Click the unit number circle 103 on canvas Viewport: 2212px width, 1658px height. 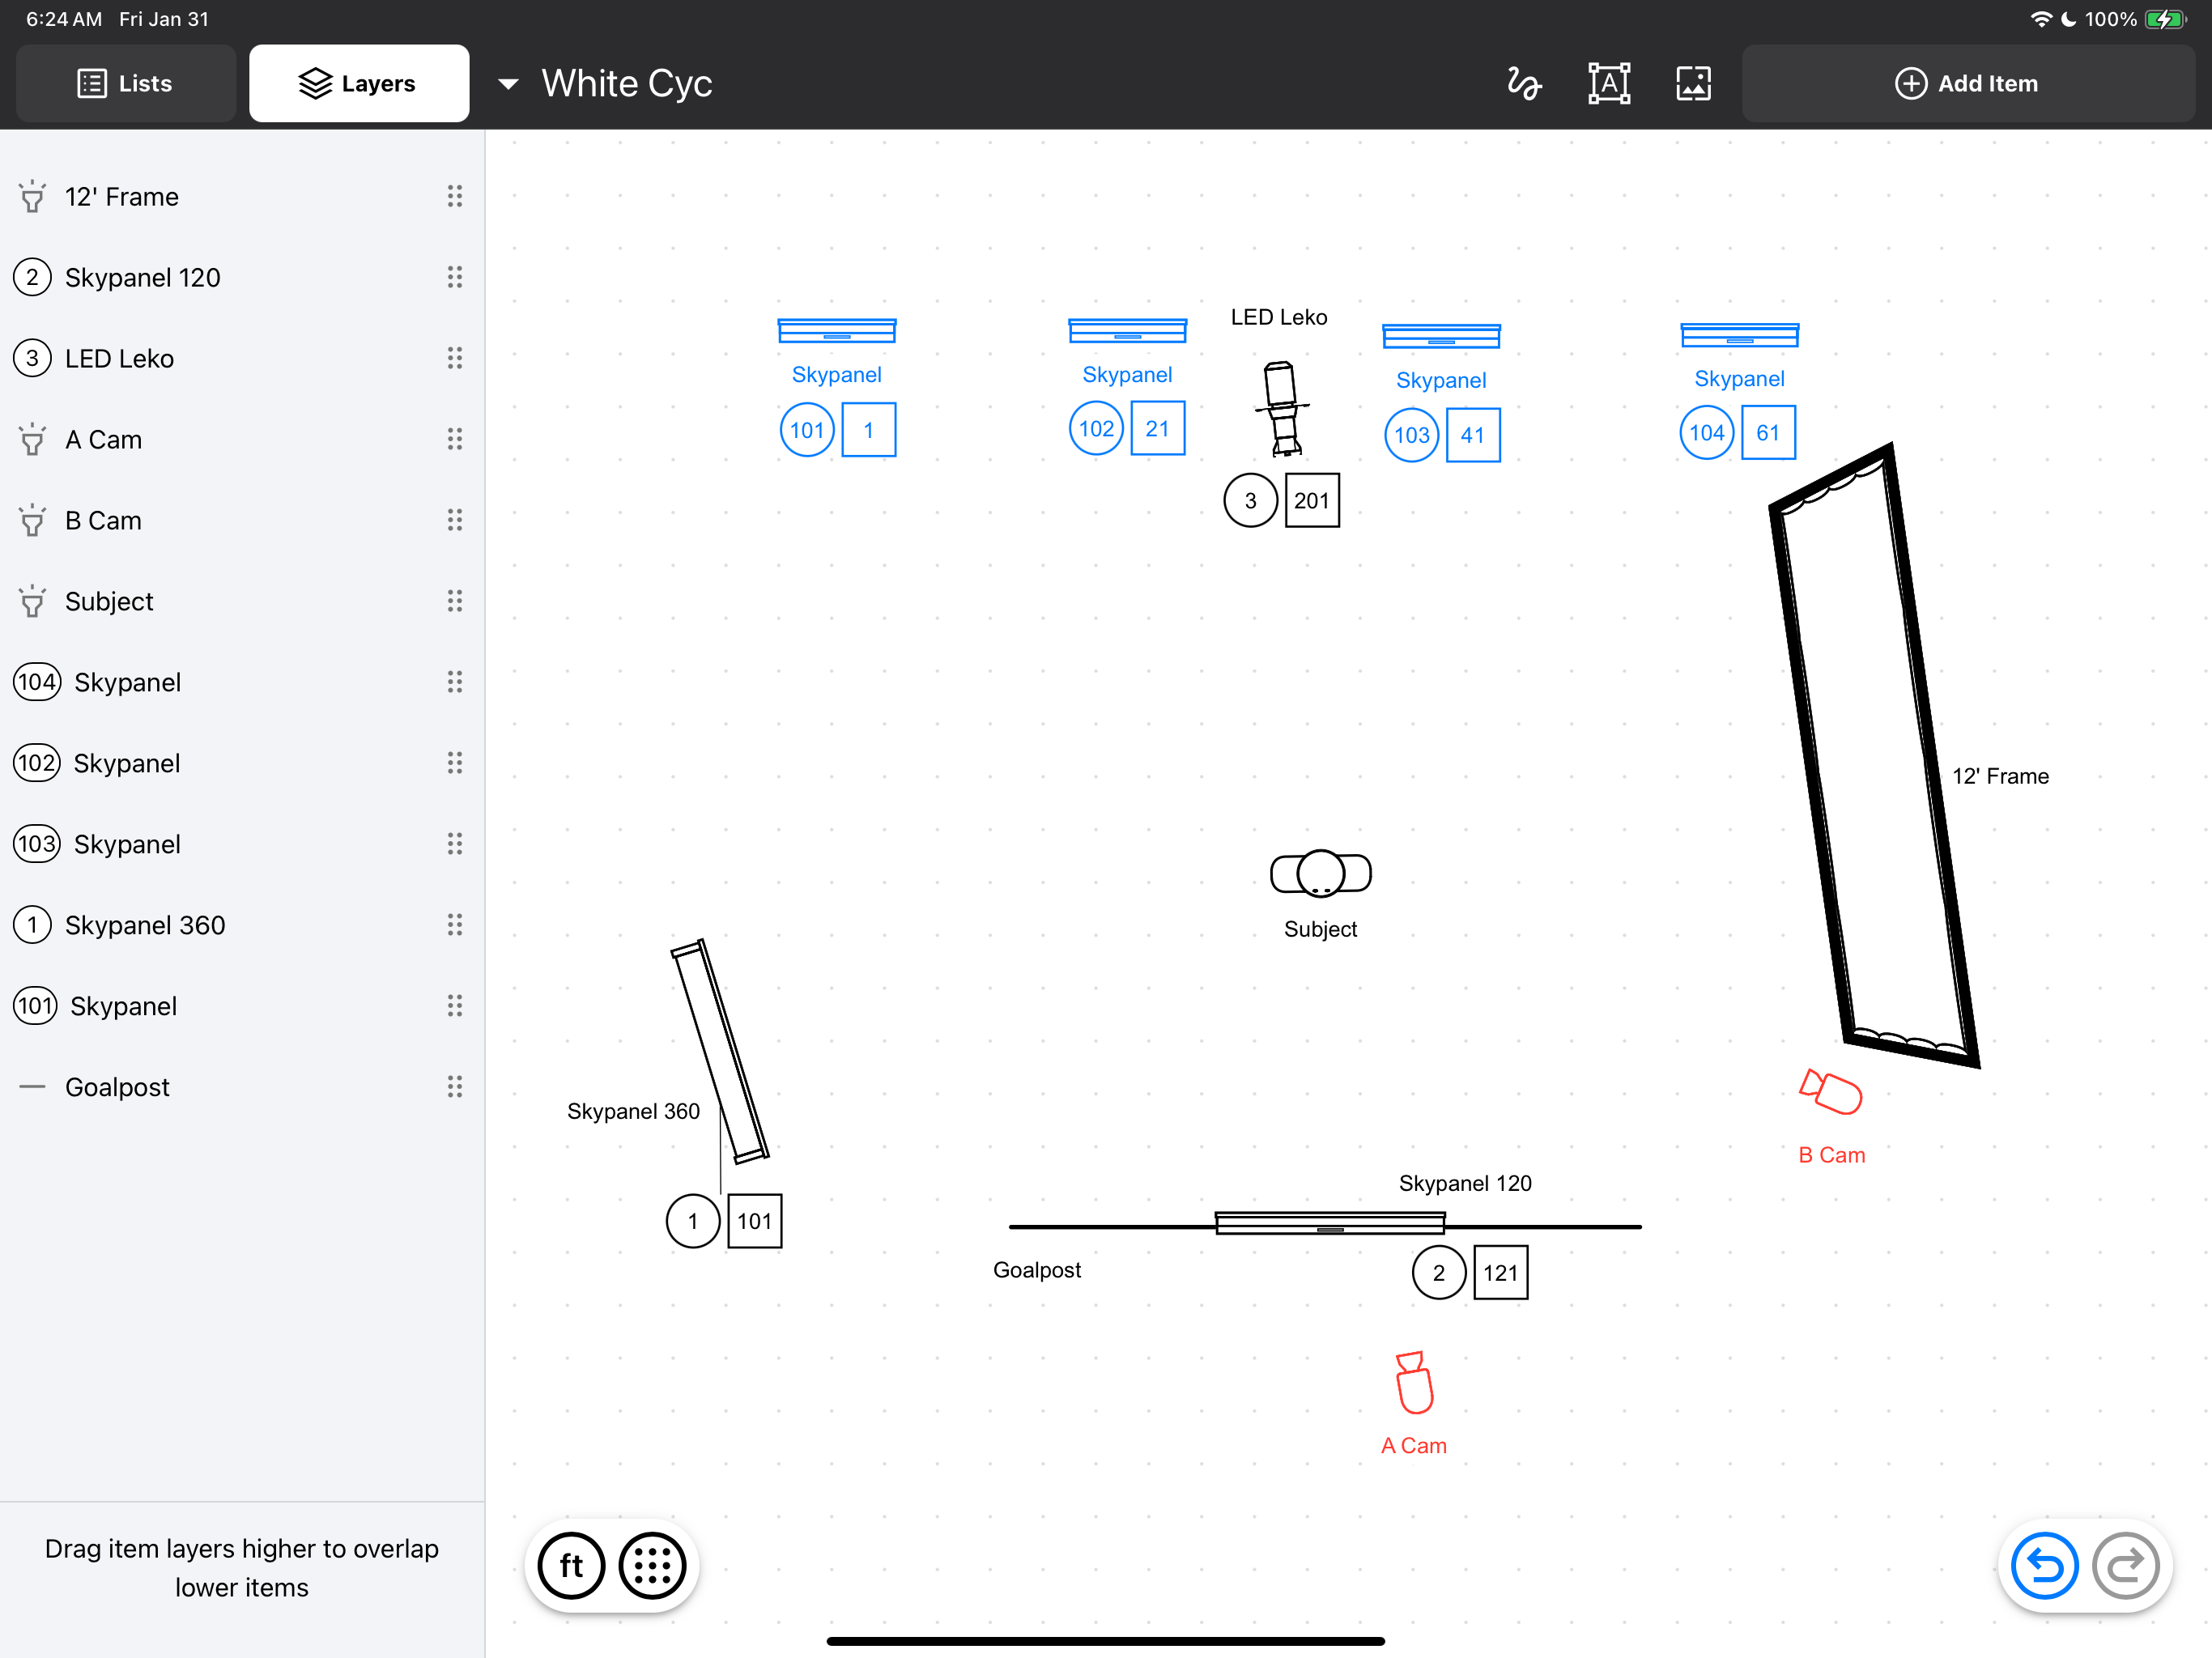[1411, 435]
